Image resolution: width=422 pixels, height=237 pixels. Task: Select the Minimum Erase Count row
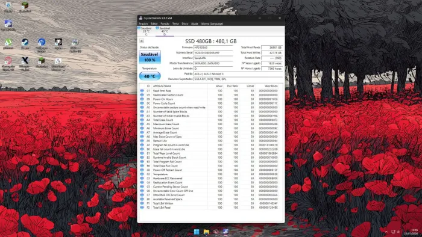(209, 128)
